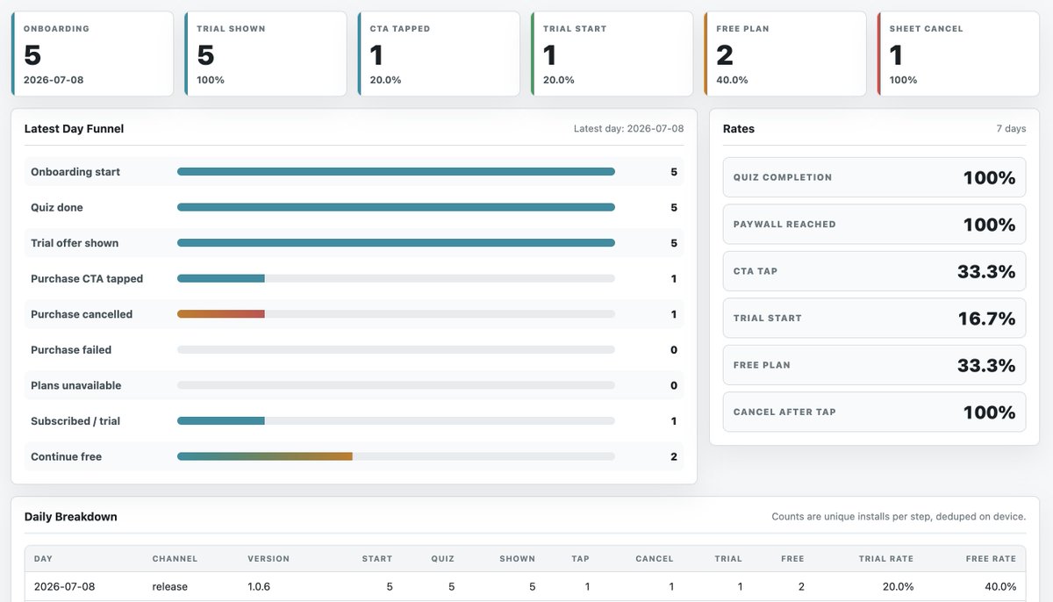Click the Free Plan stat card
This screenshot has width=1053, height=602.
[785, 54]
